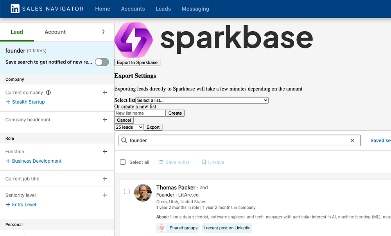The width and height of the screenshot is (391, 236).
Task: Click the Create list button
Action: pos(175,113)
